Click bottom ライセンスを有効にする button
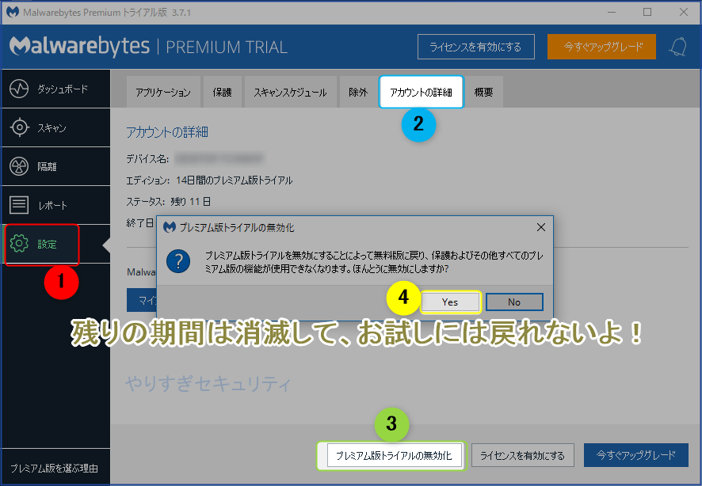Screen dimensions: 702x486 point(522,455)
